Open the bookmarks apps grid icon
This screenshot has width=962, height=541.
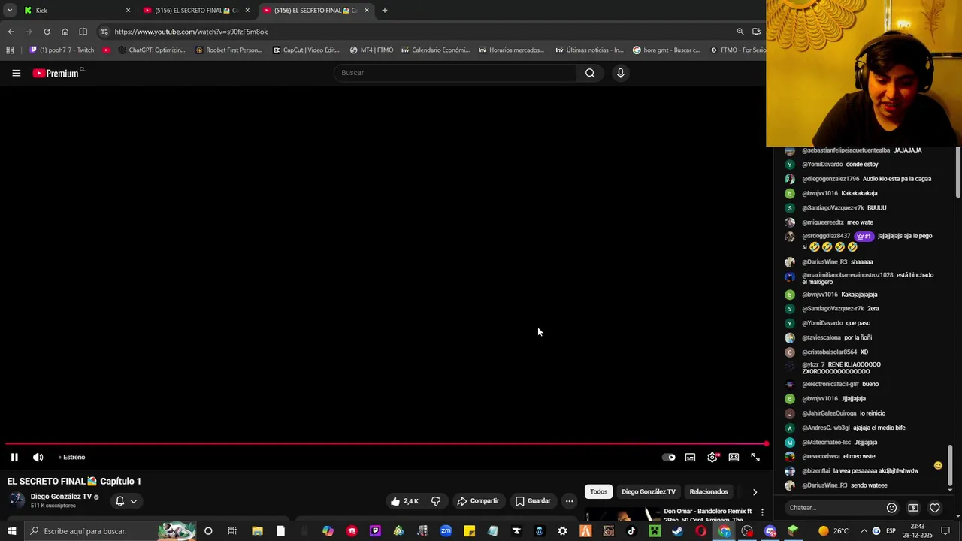(10, 50)
